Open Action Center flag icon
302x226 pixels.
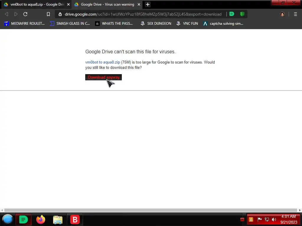tap(260, 220)
